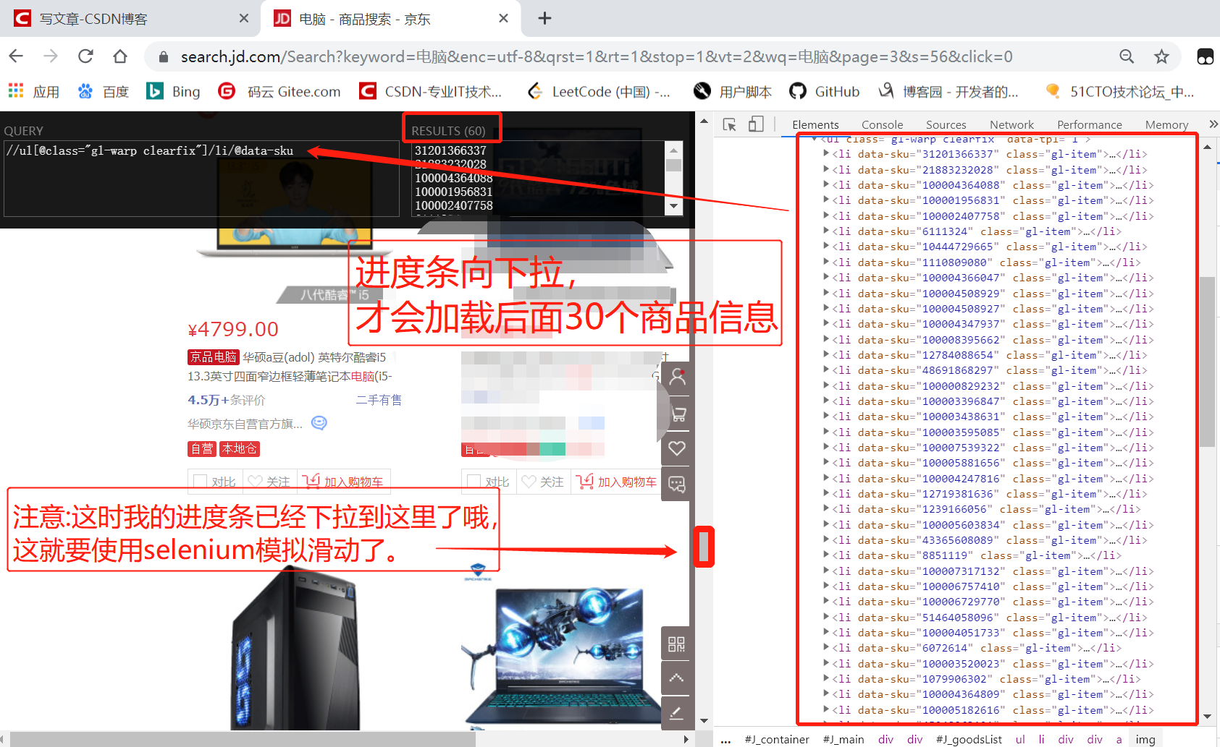1220x747 pixels.
Task: Activate DevTools element inspector icon
Action: (730, 124)
